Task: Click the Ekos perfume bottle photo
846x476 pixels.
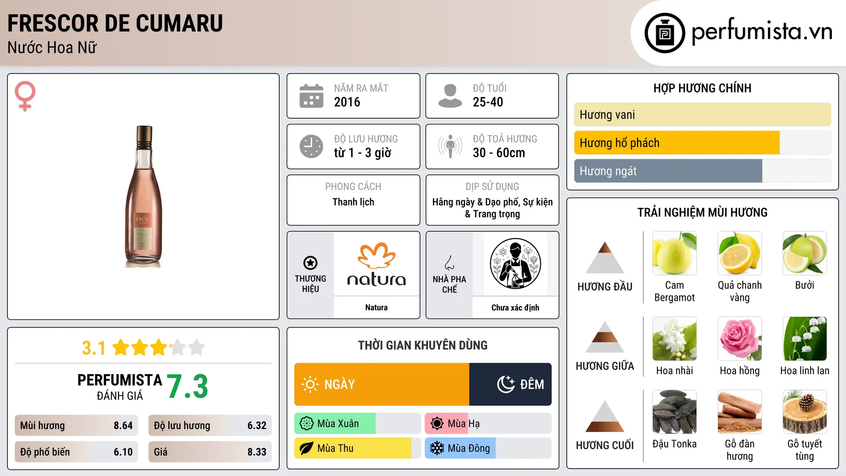Action: point(144,197)
